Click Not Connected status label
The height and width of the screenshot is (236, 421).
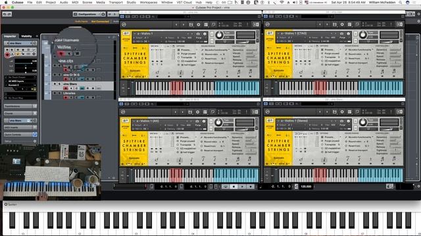coord(100,22)
